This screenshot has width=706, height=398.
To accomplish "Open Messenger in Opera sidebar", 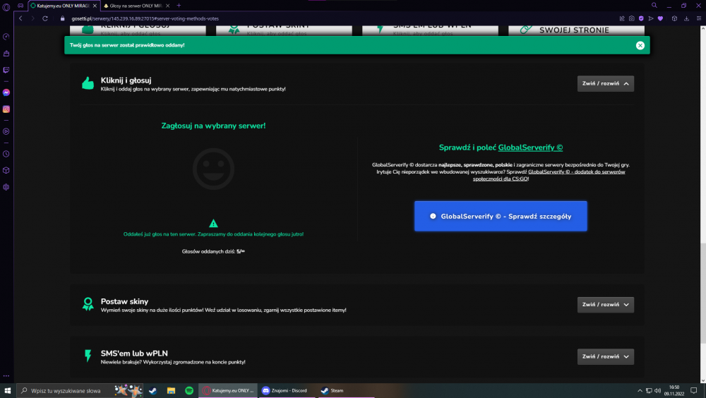I will tap(6, 92).
